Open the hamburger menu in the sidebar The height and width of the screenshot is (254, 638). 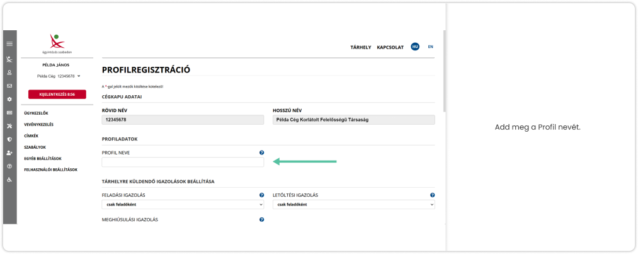[9, 44]
